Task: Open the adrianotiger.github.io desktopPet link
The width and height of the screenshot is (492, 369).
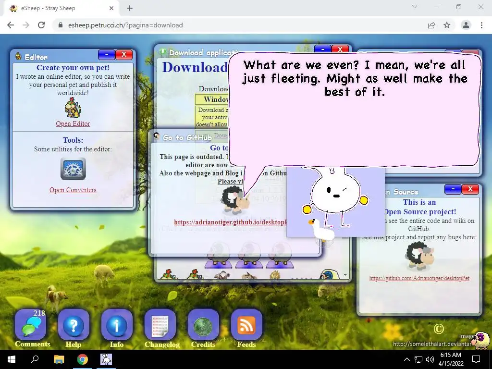Action: tap(230, 222)
